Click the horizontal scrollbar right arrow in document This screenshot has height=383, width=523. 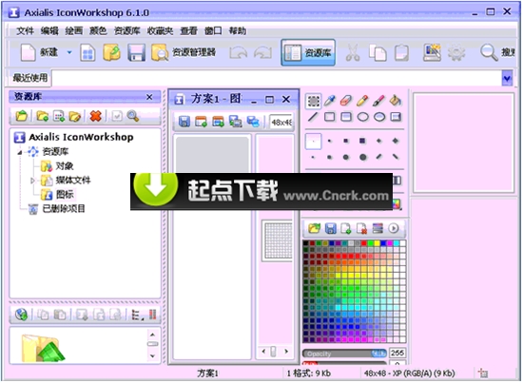coord(286,352)
